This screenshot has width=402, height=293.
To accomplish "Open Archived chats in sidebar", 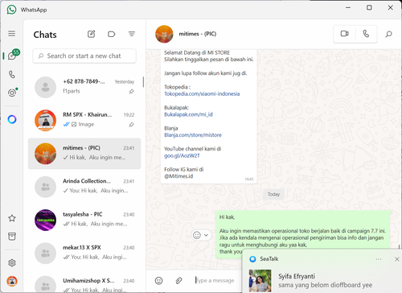I will click(12, 237).
